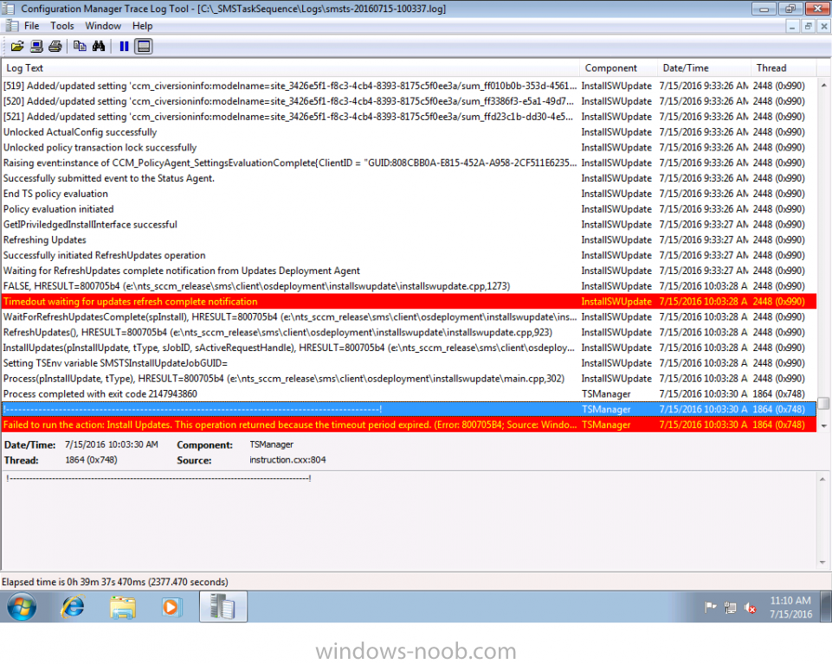Pause log updating with the pause icon

pos(124,47)
